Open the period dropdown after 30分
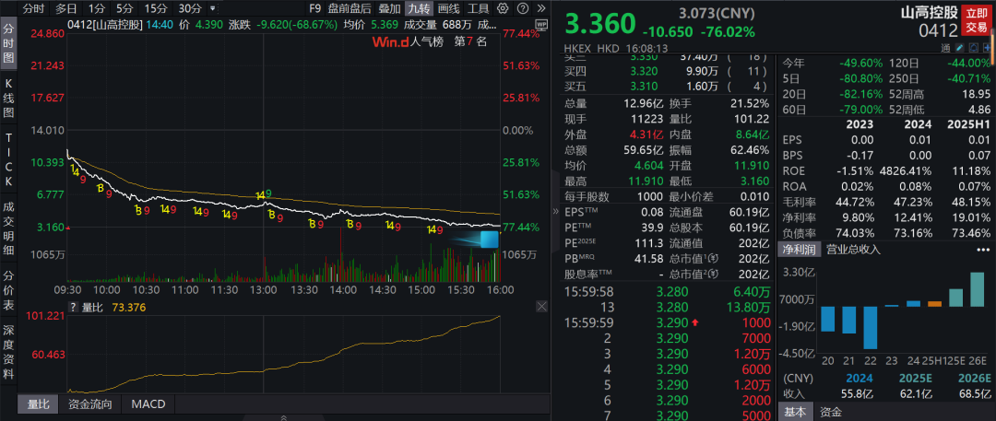 pos(212,9)
